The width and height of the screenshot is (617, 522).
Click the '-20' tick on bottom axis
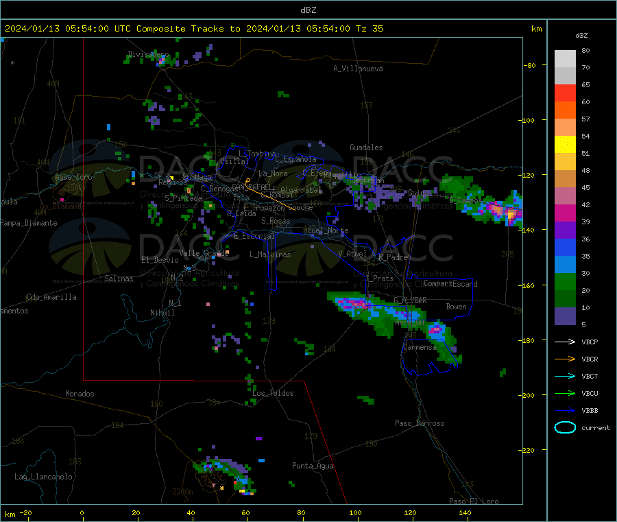pyautogui.click(x=25, y=512)
